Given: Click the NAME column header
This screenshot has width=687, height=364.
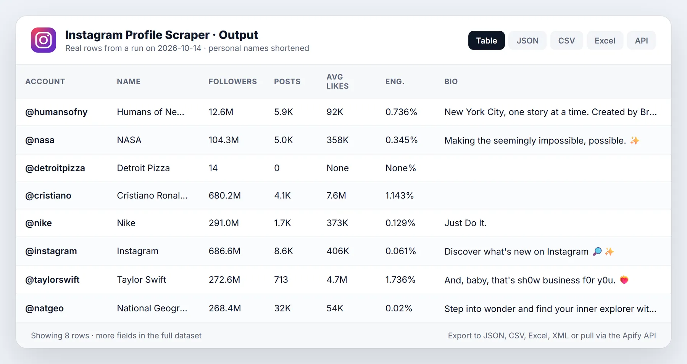Looking at the screenshot, I should click(x=129, y=82).
